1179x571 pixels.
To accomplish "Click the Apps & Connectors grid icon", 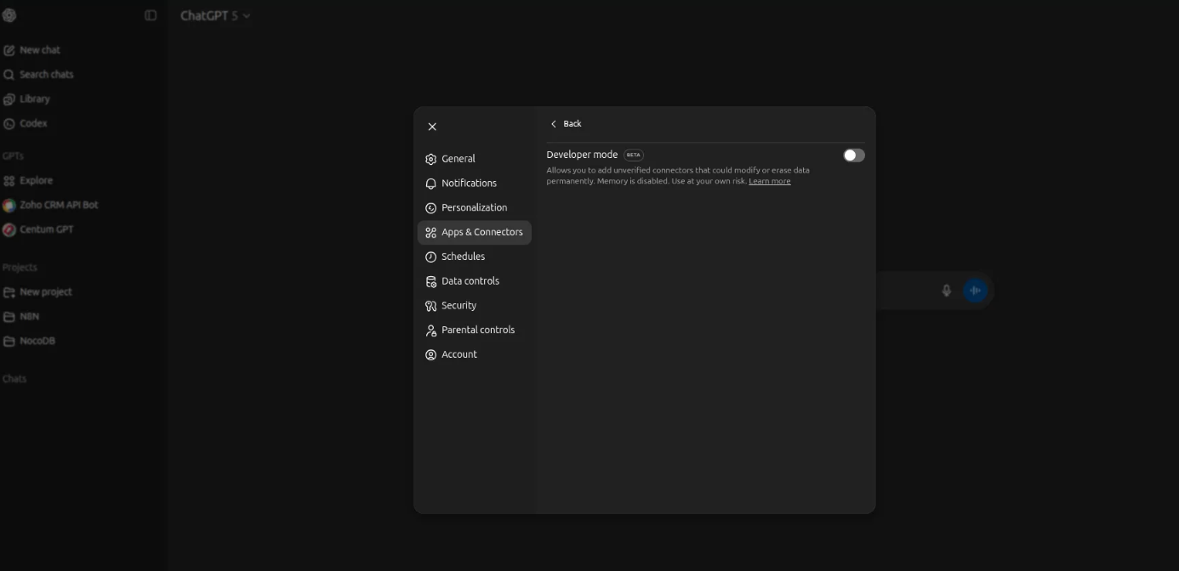I will 430,233.
